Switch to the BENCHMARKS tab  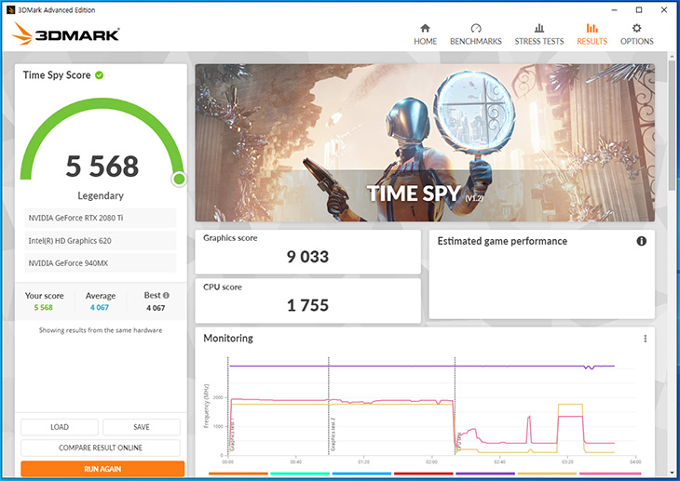tap(476, 34)
